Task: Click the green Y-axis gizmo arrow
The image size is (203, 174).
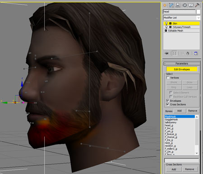Action: [5, 103]
